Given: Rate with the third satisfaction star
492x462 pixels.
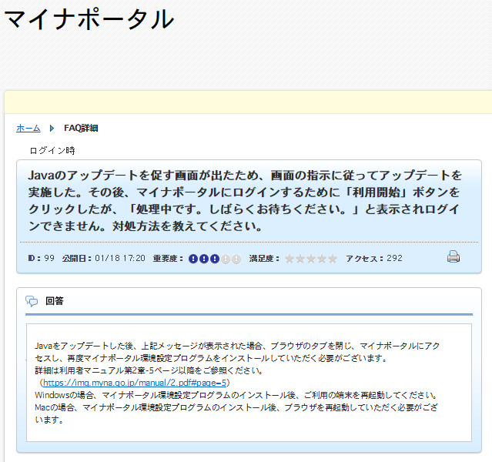Looking at the screenshot, I should [x=311, y=259].
